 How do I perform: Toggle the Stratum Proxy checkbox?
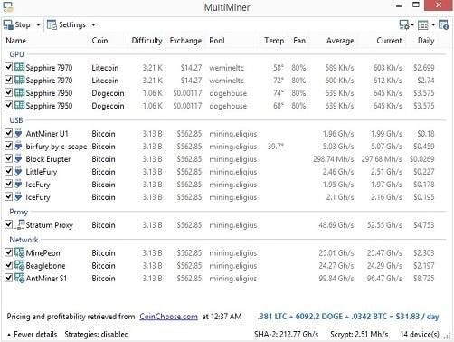[x=9, y=224]
